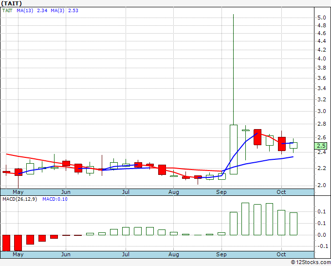Image resolution: width=331 pixels, height=266 pixels.
Task: Select Jun on the price chart axis
Action: click(x=66, y=192)
